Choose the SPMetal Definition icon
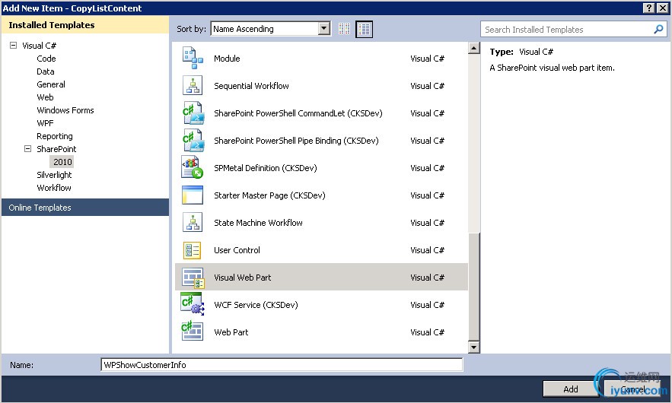 pos(193,167)
